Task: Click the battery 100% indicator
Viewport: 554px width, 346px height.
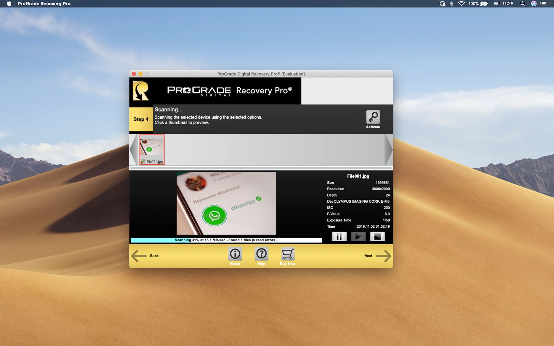Action: (478, 4)
